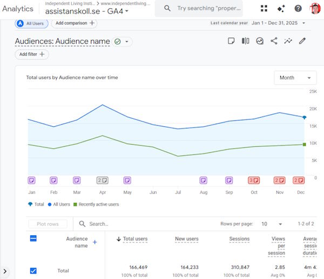Open the Rows per page dropdown
Viewport: 324px width, 279px height.
[273, 224]
